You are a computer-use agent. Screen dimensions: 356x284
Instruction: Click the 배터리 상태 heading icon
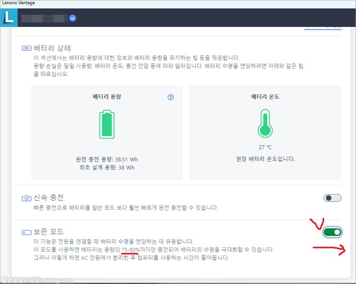[26, 48]
